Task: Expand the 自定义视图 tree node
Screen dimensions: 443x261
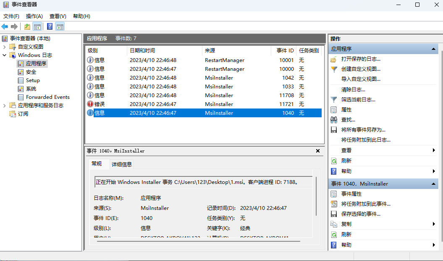Action: (x=4, y=47)
